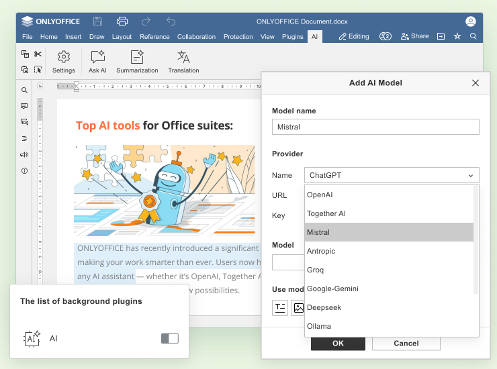497x369 pixels.
Task: Click the horizontal ruler indent marker
Action: [77, 86]
